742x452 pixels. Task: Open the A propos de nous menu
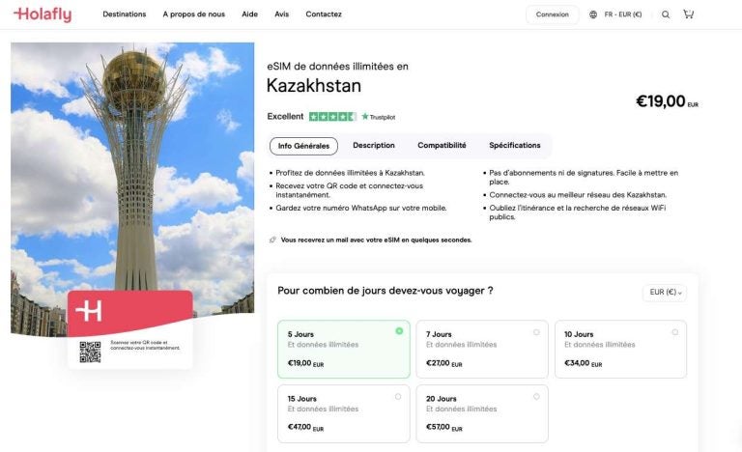194,14
